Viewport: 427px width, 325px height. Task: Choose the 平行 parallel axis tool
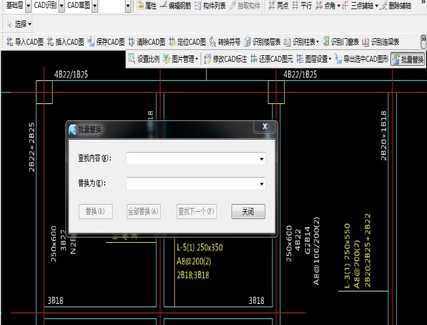pyautogui.click(x=302, y=5)
